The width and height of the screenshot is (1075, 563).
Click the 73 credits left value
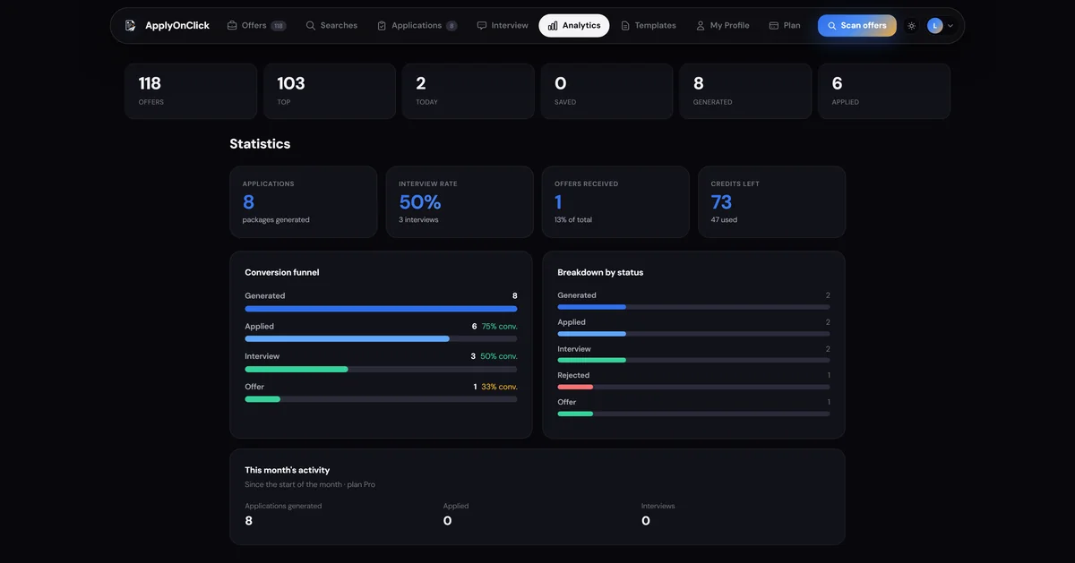(721, 202)
